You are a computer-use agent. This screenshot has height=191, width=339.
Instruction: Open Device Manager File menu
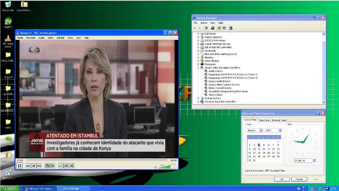pyautogui.click(x=196, y=23)
